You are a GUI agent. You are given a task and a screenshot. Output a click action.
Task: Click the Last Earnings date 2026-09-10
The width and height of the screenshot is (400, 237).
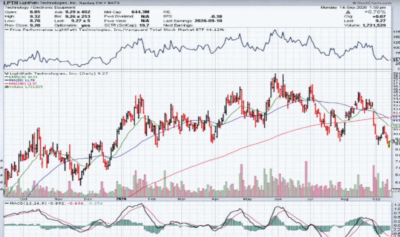pyautogui.click(x=208, y=21)
